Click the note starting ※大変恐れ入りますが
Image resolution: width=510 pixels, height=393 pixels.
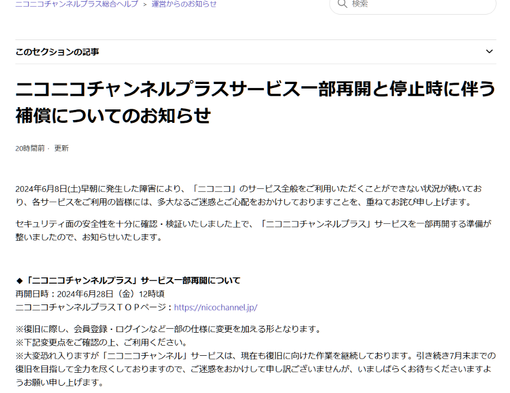[x=255, y=369]
